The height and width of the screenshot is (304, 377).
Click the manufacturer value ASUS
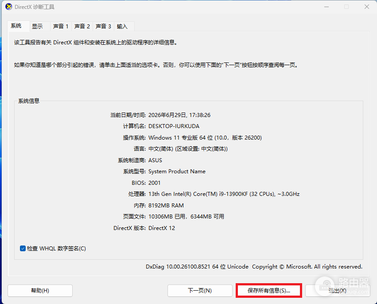[155, 160]
